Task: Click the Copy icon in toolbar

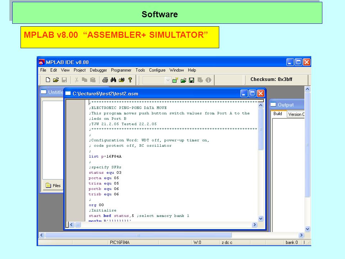Action: (84, 80)
